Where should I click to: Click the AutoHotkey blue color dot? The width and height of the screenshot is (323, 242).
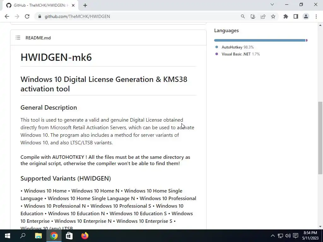(x=216, y=47)
